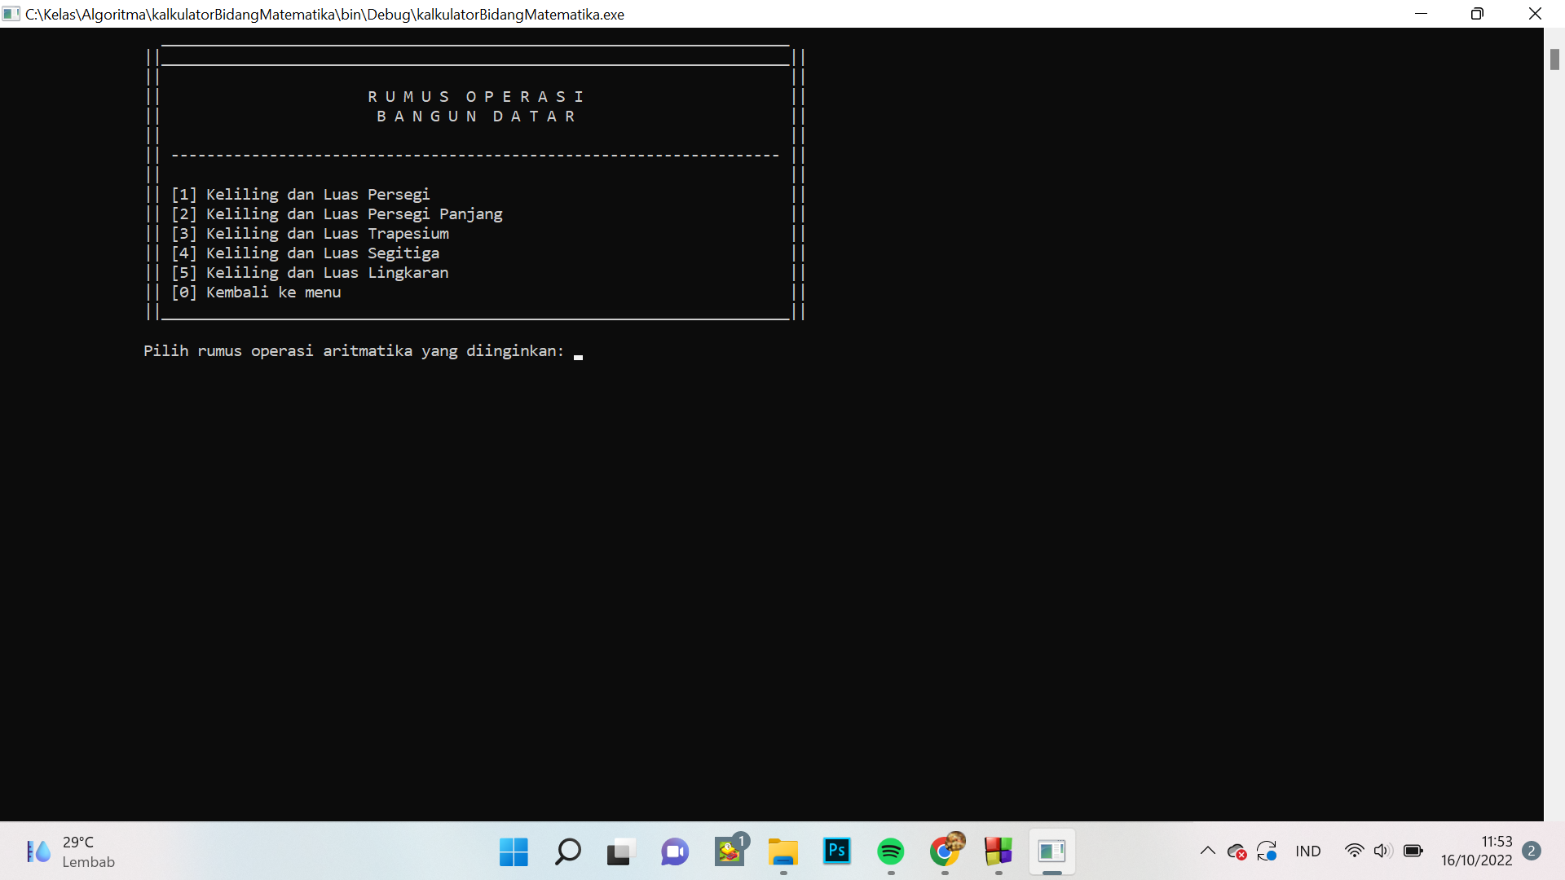Open the Wi-Fi network quick settings
The width and height of the screenshot is (1565, 880).
click(1354, 851)
